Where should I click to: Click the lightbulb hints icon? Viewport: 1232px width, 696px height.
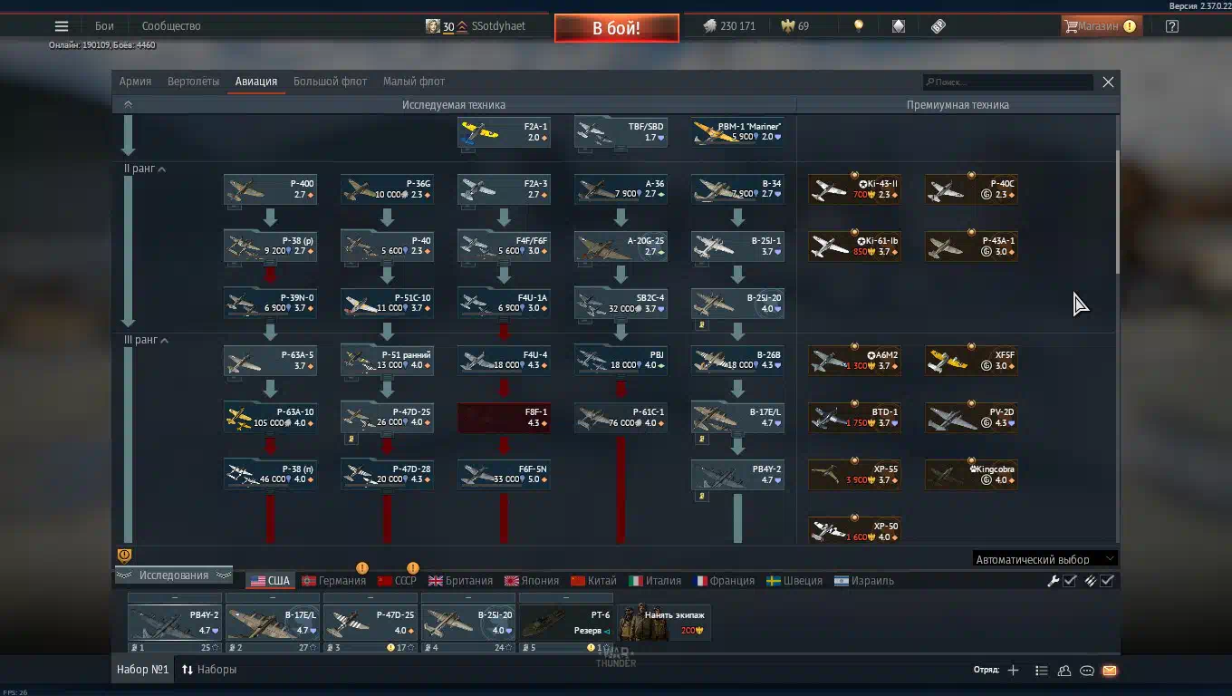point(859,26)
